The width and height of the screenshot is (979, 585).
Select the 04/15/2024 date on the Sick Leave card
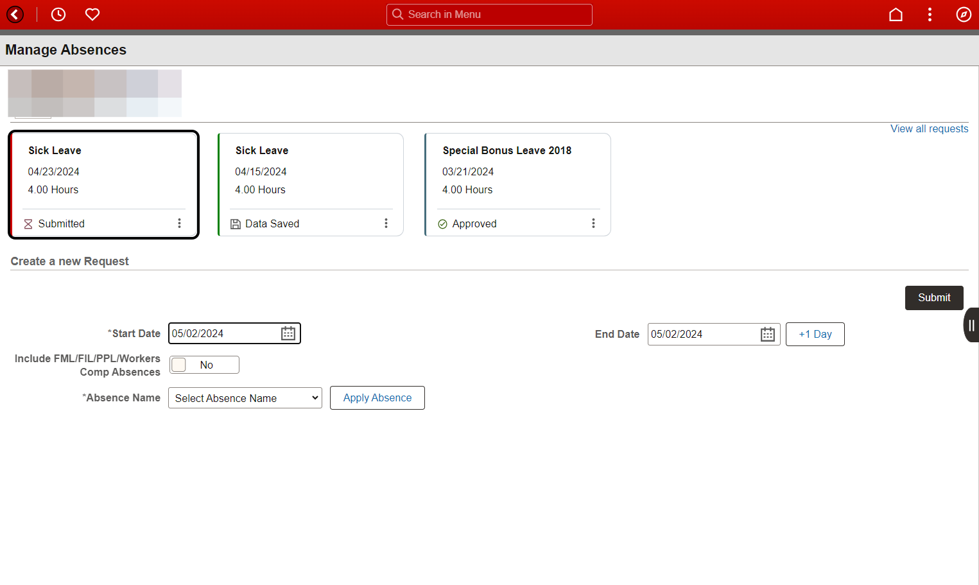tap(261, 171)
